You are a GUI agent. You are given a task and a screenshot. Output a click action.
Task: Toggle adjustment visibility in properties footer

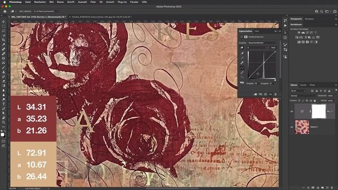(270, 94)
